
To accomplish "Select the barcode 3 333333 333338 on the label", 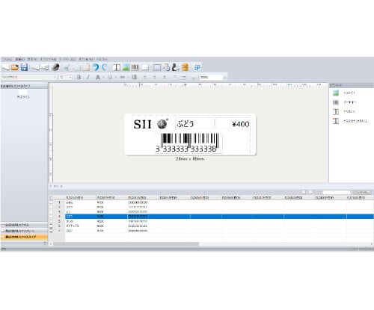I will click(188, 143).
